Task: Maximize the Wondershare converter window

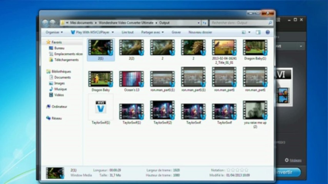Action: (295, 20)
